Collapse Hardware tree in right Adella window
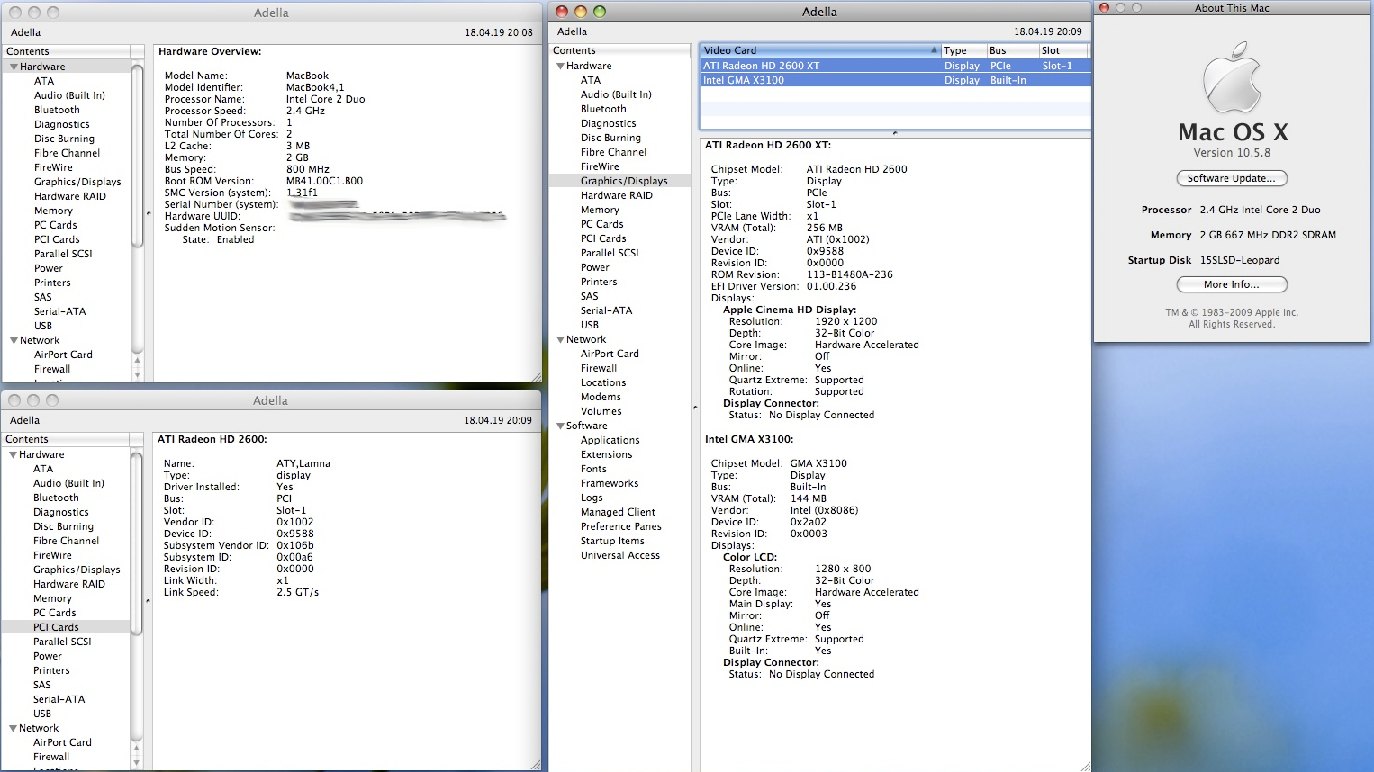Image resolution: width=1374 pixels, height=772 pixels. (x=561, y=66)
